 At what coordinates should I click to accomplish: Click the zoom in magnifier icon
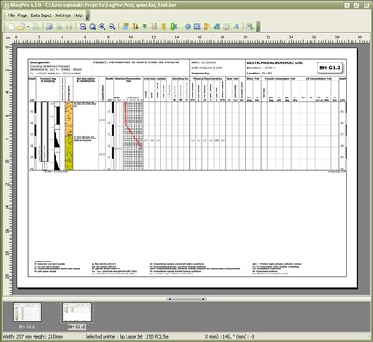(102, 27)
